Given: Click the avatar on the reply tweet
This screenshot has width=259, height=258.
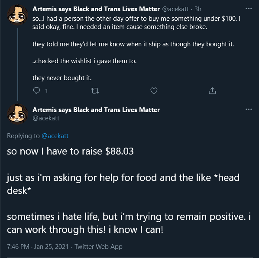Looking at the screenshot, I should coord(17,114).
